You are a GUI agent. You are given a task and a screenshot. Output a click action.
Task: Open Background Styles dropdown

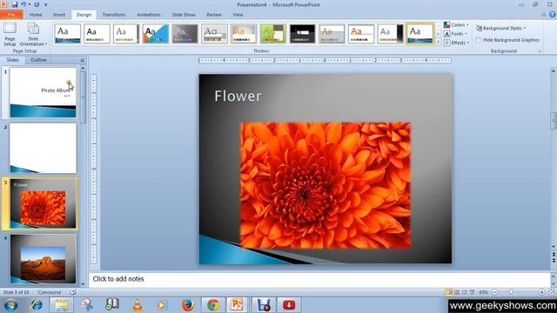point(501,28)
